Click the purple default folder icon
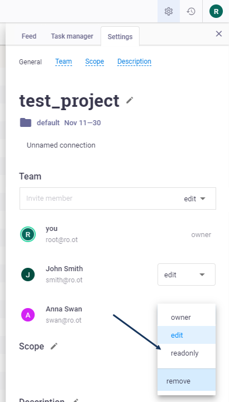 tap(26, 122)
